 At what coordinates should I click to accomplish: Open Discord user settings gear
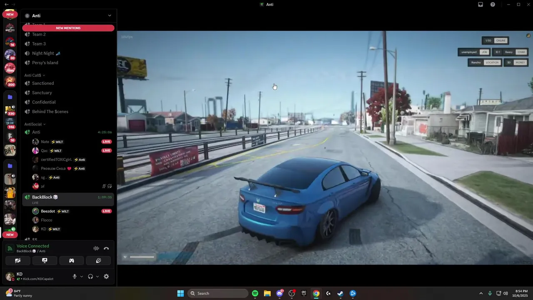click(x=106, y=276)
